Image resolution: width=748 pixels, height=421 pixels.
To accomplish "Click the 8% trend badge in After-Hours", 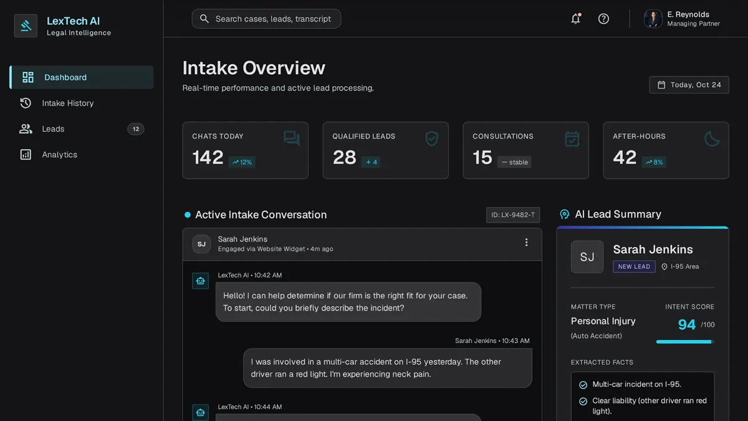I will 654,162.
